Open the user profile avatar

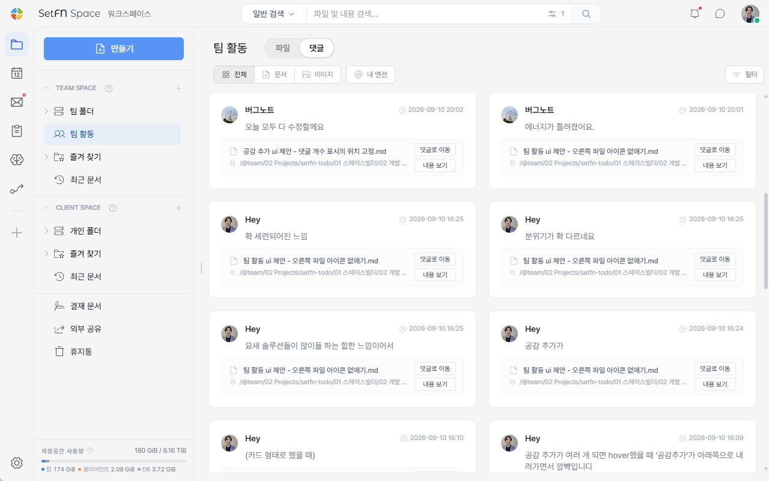coord(750,14)
